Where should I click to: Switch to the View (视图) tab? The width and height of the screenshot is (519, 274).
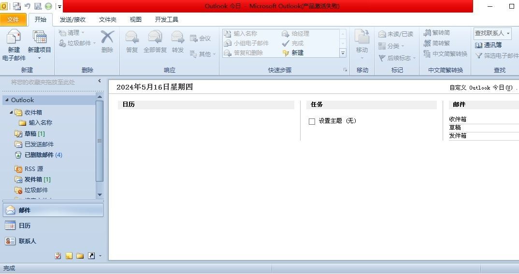136,19
